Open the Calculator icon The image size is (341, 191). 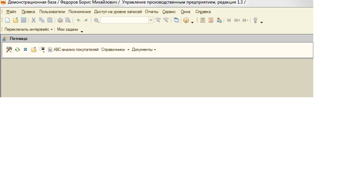202,21
